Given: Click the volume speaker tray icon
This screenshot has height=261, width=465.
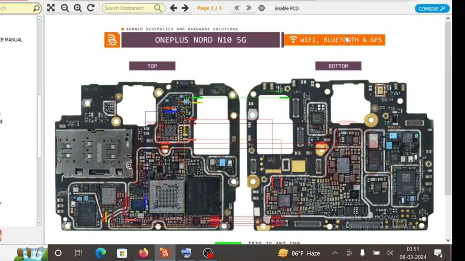Looking at the screenshot, I should [x=390, y=253].
